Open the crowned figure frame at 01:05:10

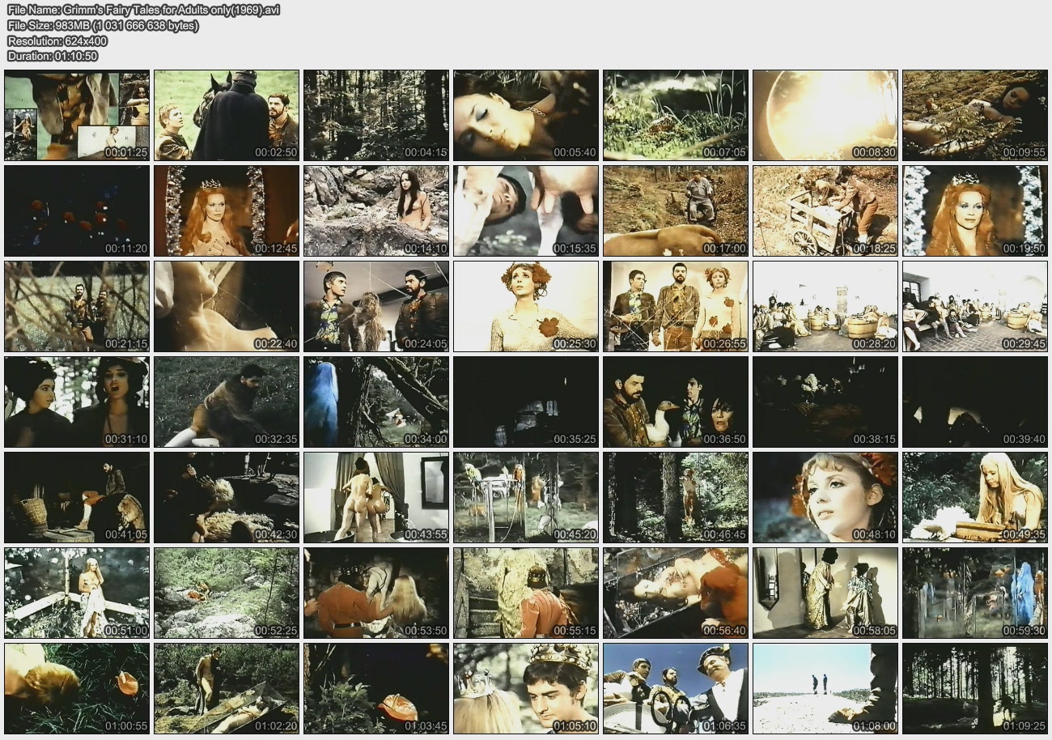tap(526, 688)
